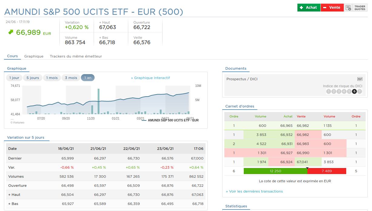372x211 pixels.
Task: Open the Graphique Interactif link
Action: (150, 78)
